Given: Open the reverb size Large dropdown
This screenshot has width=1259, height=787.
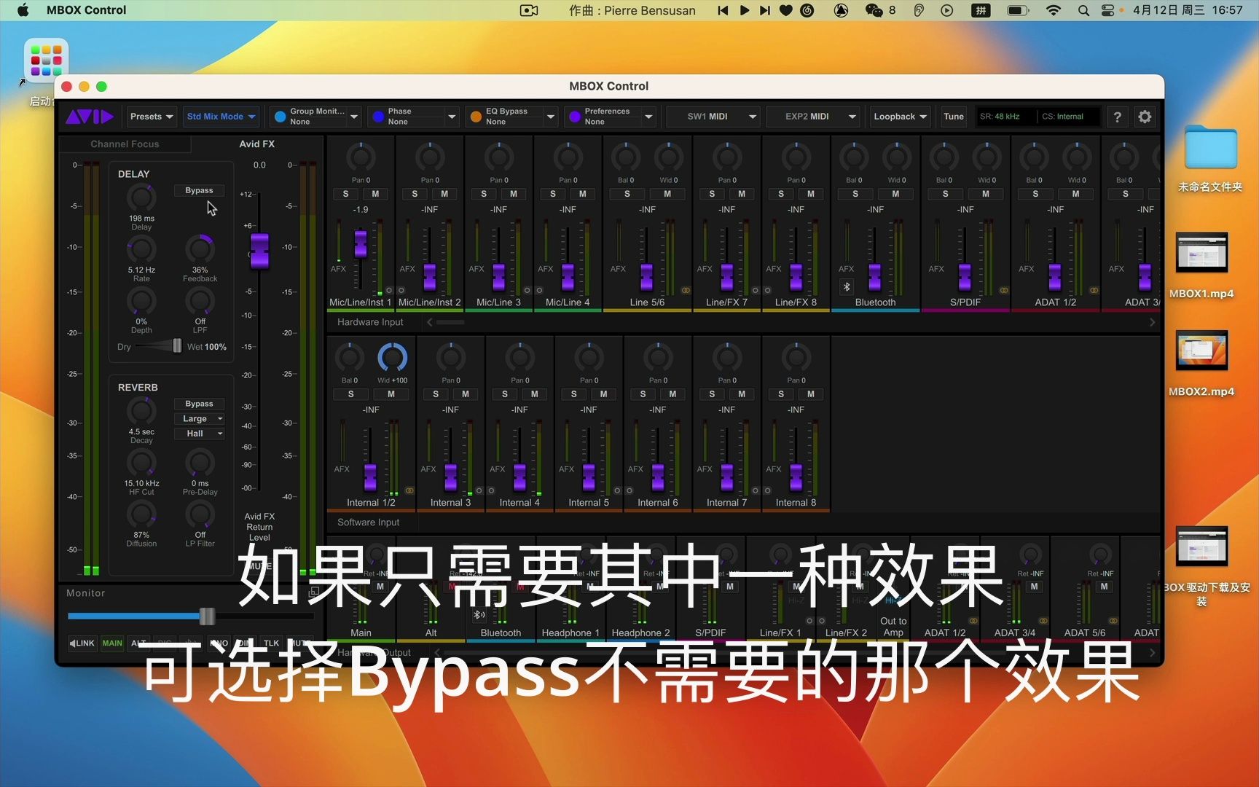Looking at the screenshot, I should 199,419.
